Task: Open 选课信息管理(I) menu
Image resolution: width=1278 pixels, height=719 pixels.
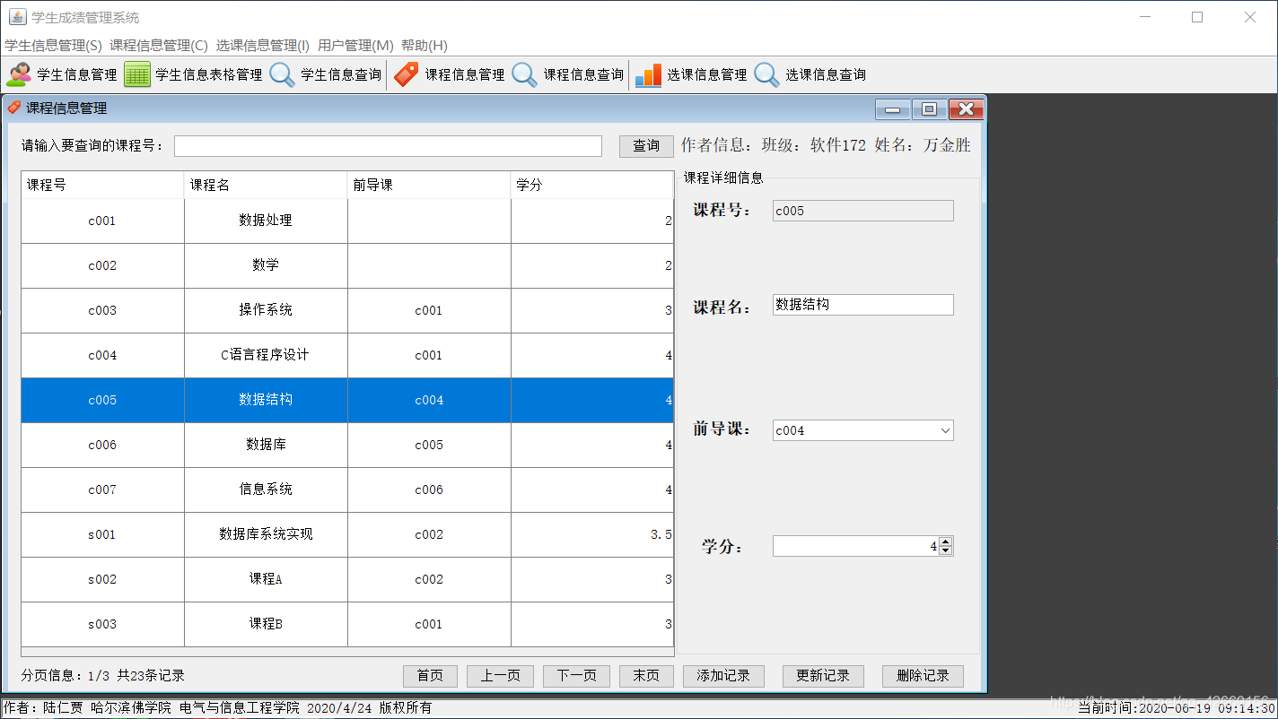Action: 263,46
